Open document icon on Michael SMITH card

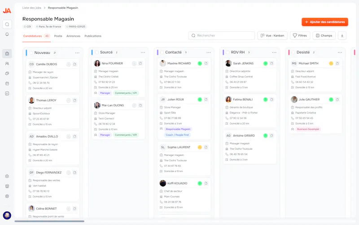[337, 63]
